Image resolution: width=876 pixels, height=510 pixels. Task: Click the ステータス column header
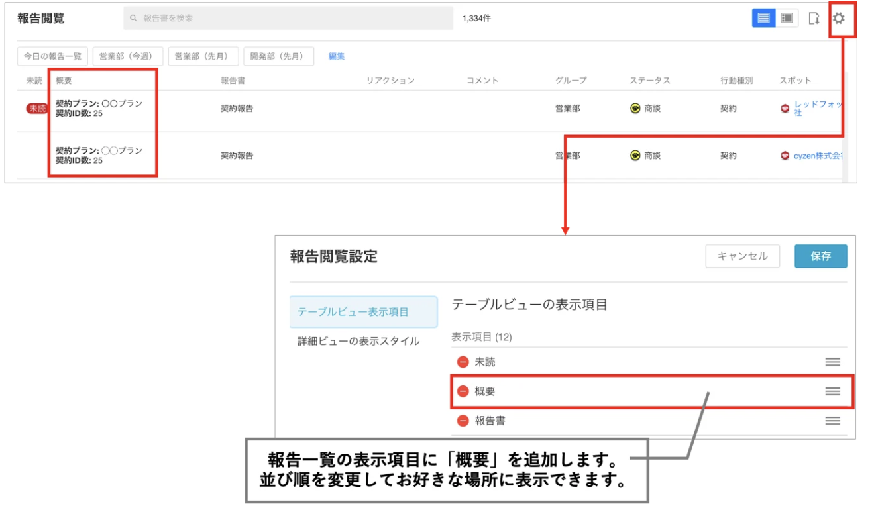point(650,81)
